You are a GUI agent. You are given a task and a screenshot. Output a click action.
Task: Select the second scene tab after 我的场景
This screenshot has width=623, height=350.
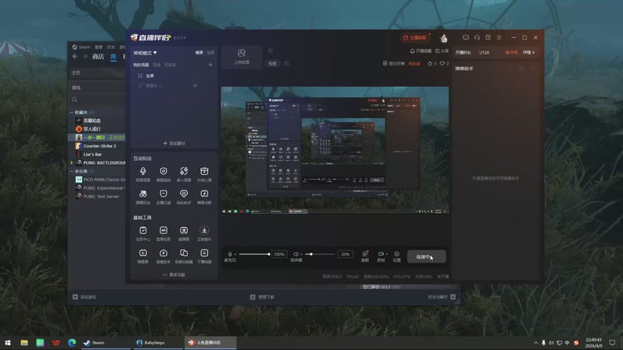[157, 65]
